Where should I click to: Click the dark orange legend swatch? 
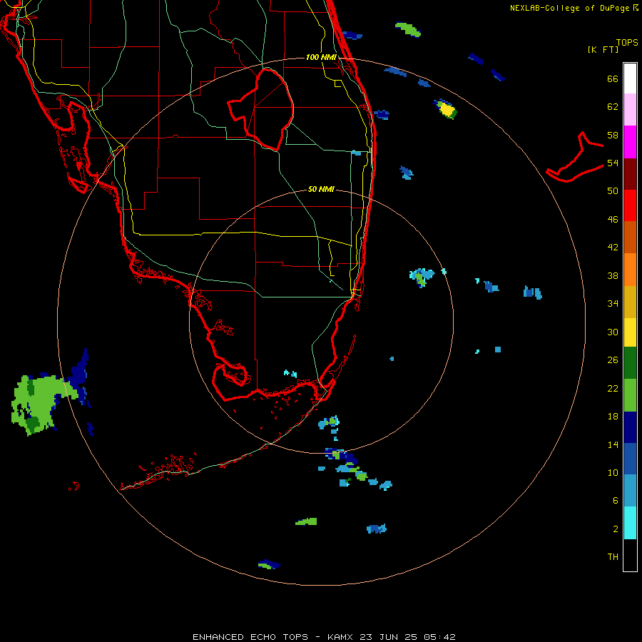(630, 237)
